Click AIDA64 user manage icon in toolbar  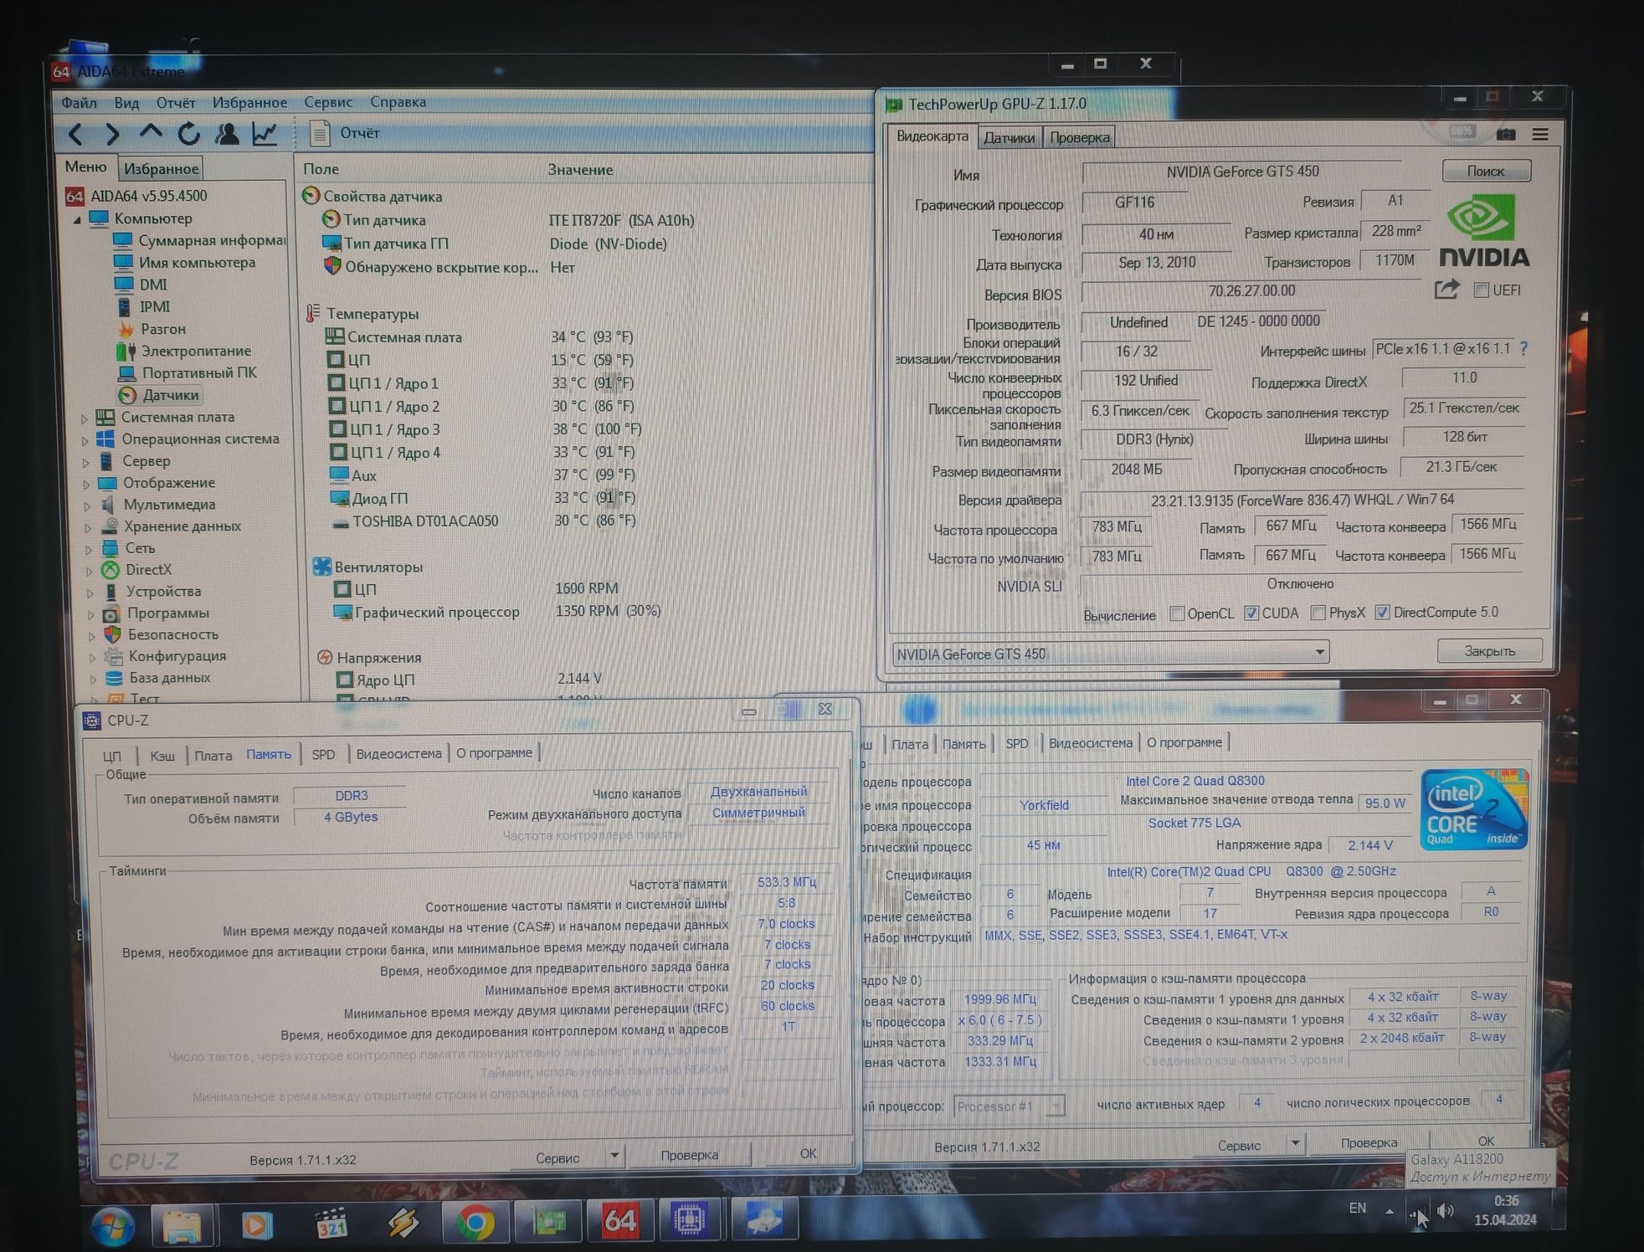(227, 133)
